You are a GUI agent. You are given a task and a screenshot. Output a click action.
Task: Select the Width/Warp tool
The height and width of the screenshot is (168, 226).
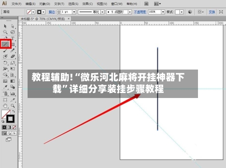(5, 69)
